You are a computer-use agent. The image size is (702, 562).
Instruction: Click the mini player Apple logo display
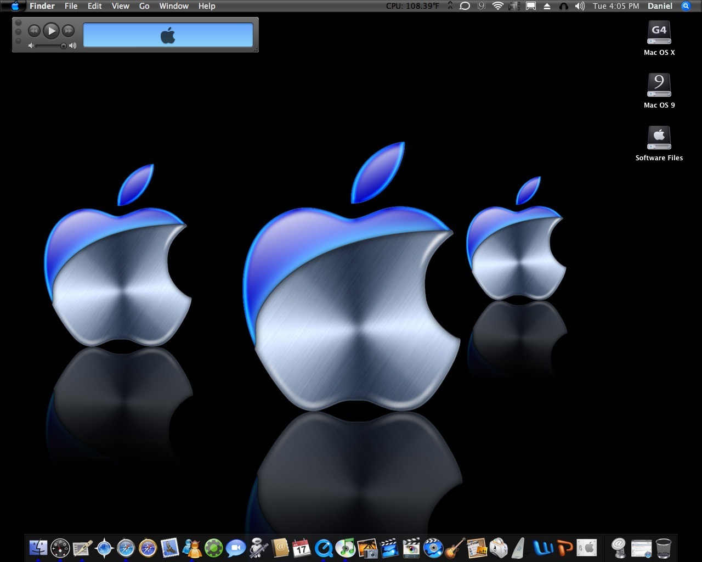click(168, 36)
